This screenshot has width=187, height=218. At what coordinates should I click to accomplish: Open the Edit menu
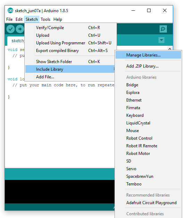click(x=19, y=19)
